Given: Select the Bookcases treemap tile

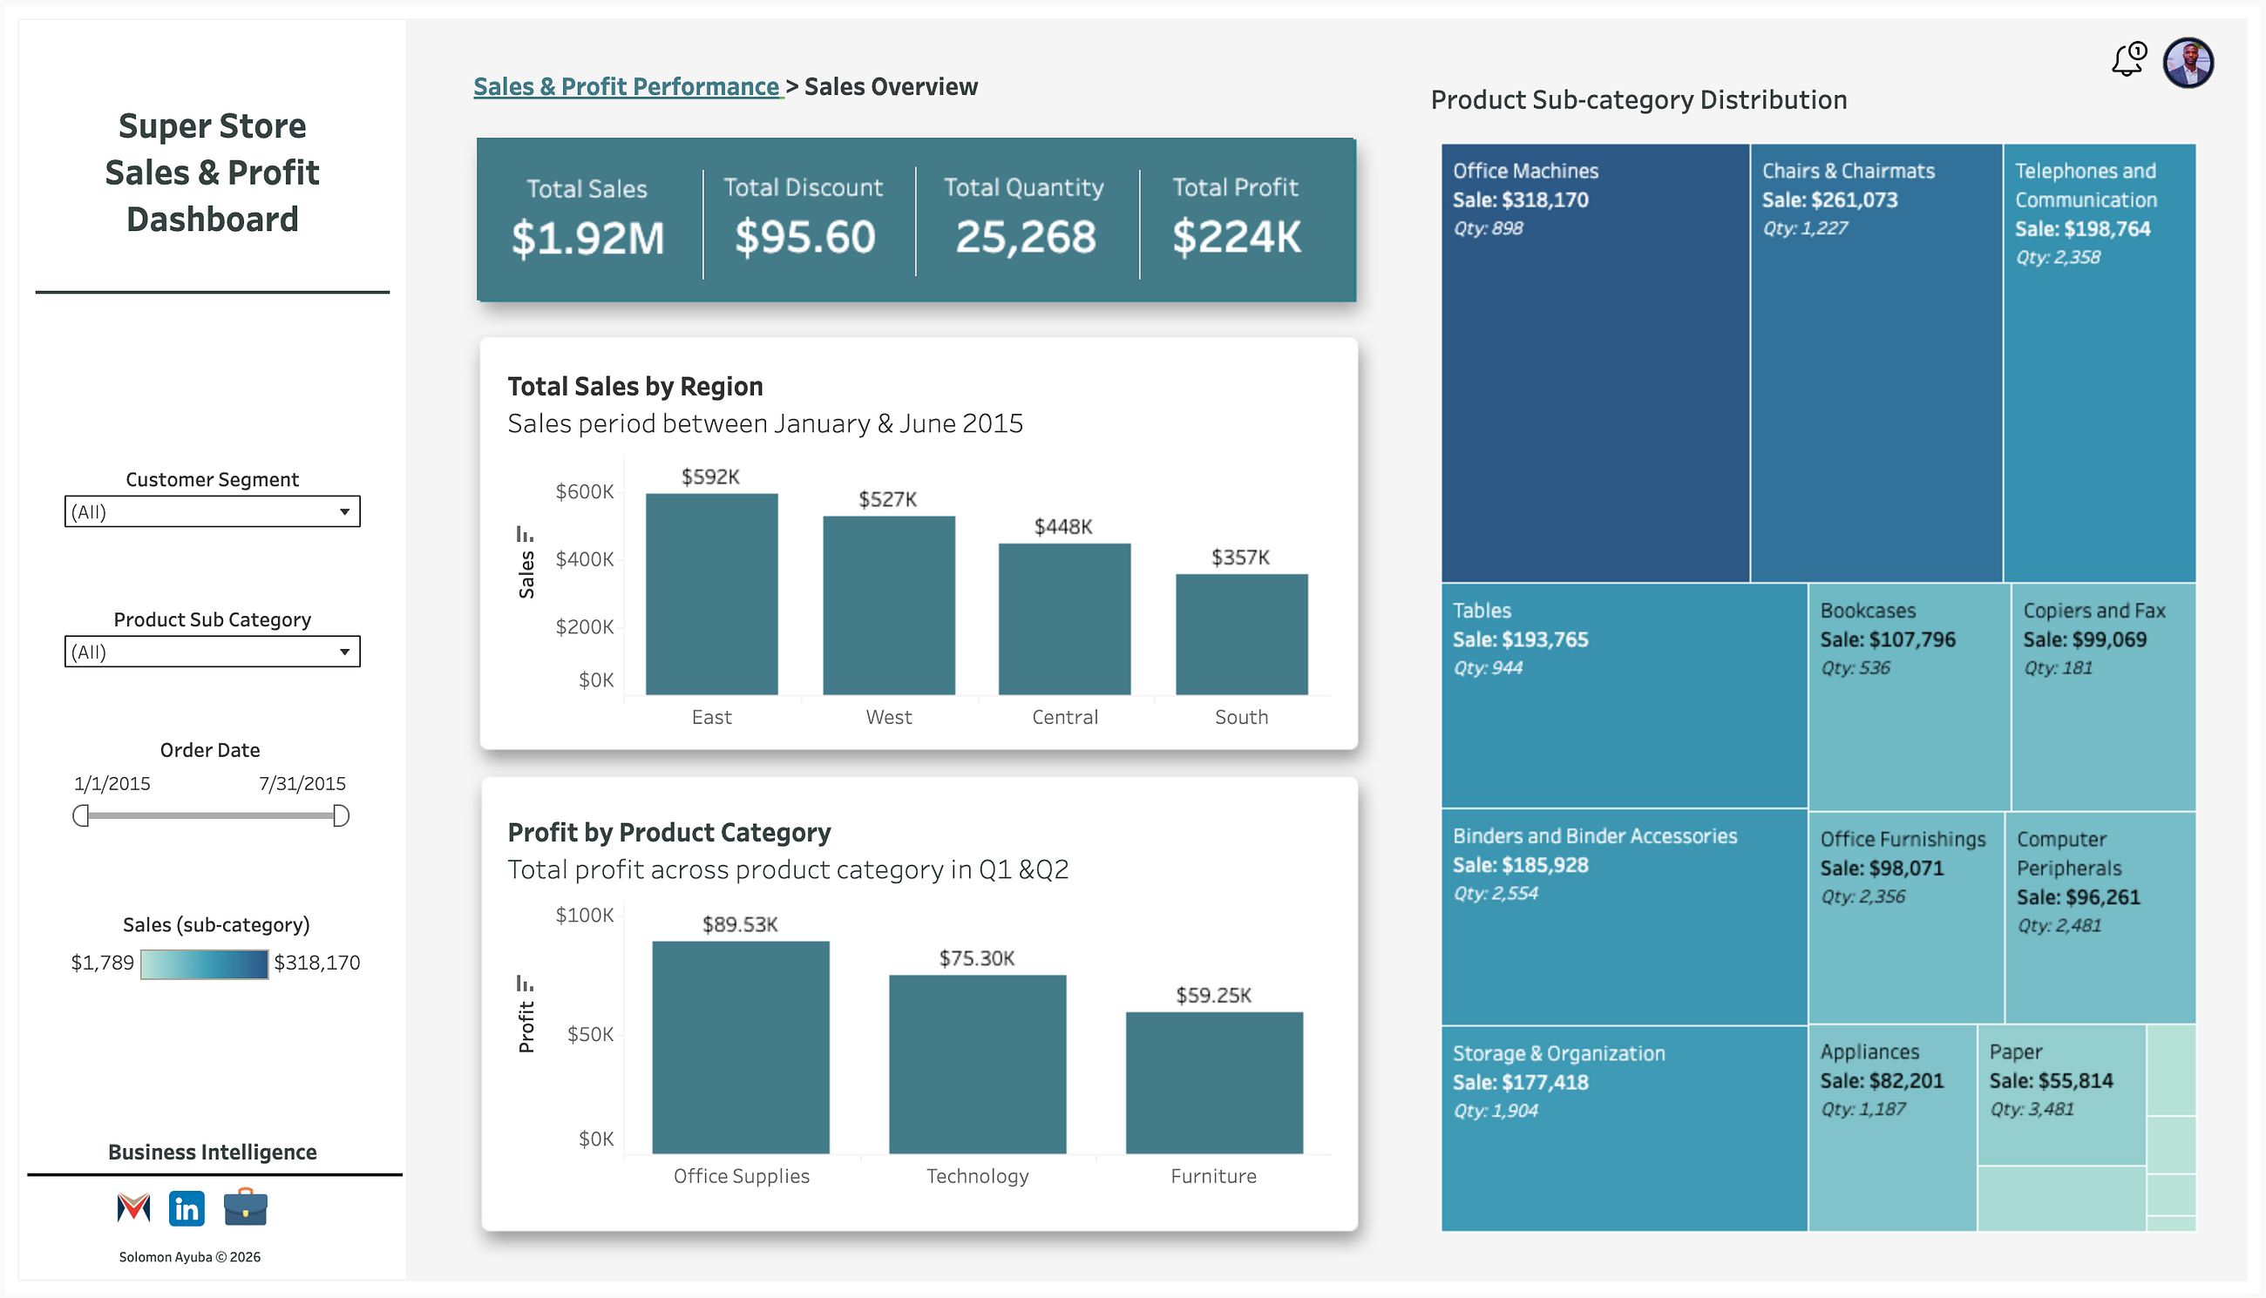Looking at the screenshot, I should click(x=1910, y=696).
